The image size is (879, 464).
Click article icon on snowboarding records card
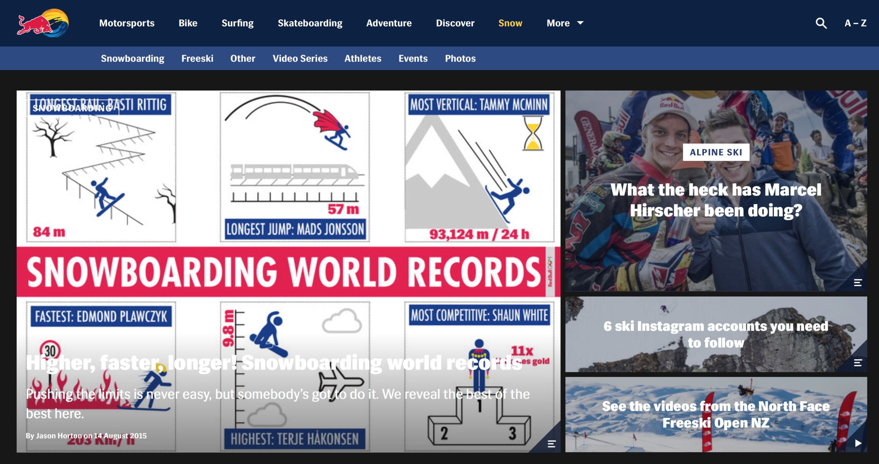(551, 444)
